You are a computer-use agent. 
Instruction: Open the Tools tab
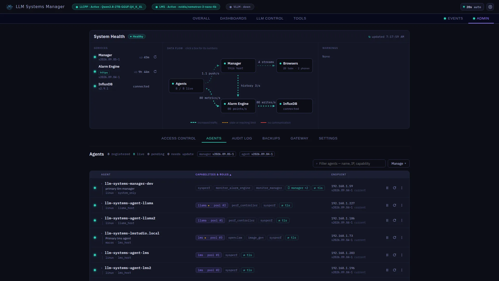[300, 18]
